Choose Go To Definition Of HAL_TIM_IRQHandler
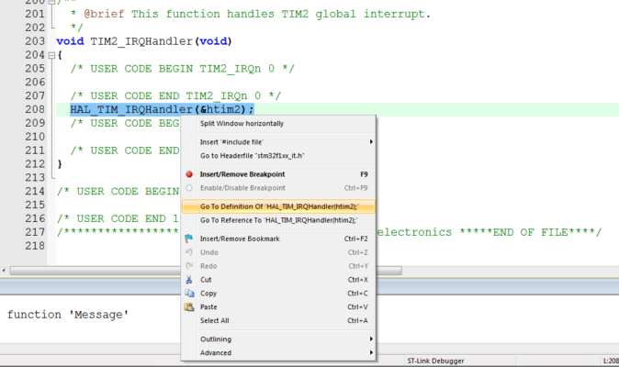Screen dimensions: 619x367 coord(278,206)
